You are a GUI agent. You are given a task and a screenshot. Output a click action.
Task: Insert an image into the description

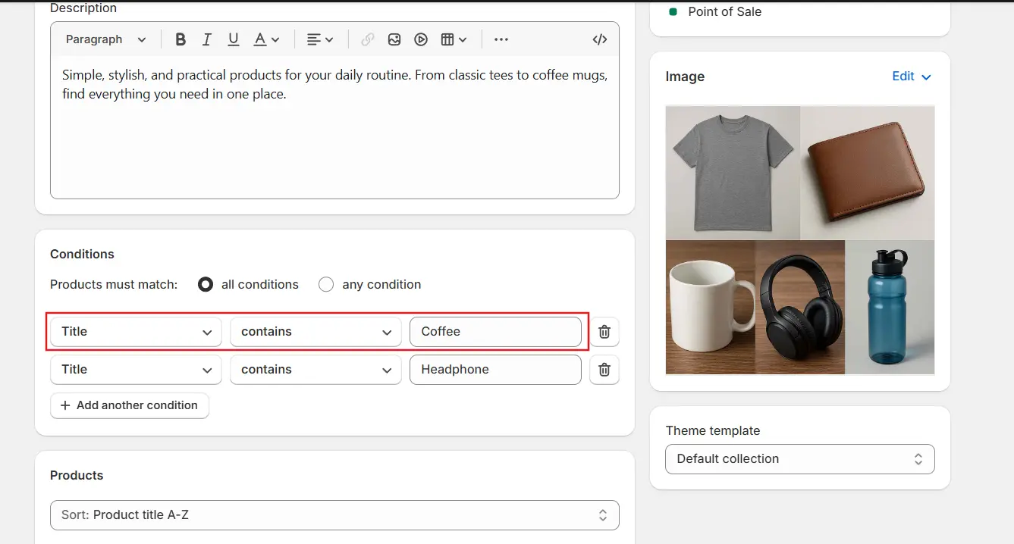click(x=394, y=39)
